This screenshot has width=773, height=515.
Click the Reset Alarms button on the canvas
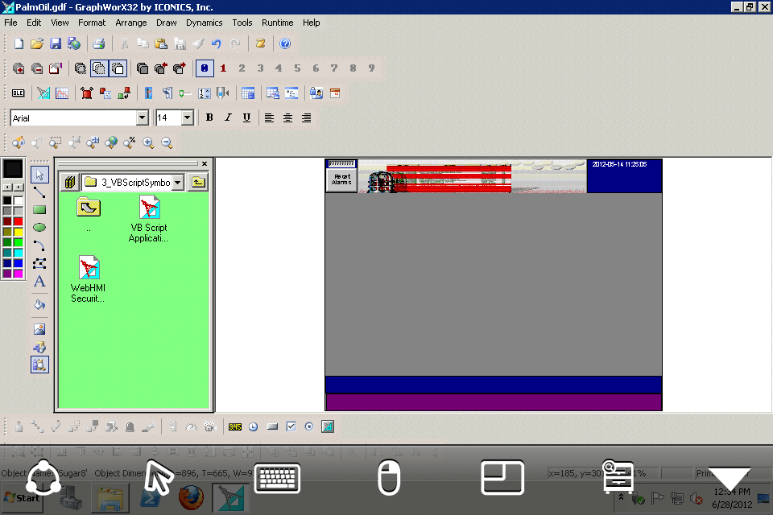(341, 180)
